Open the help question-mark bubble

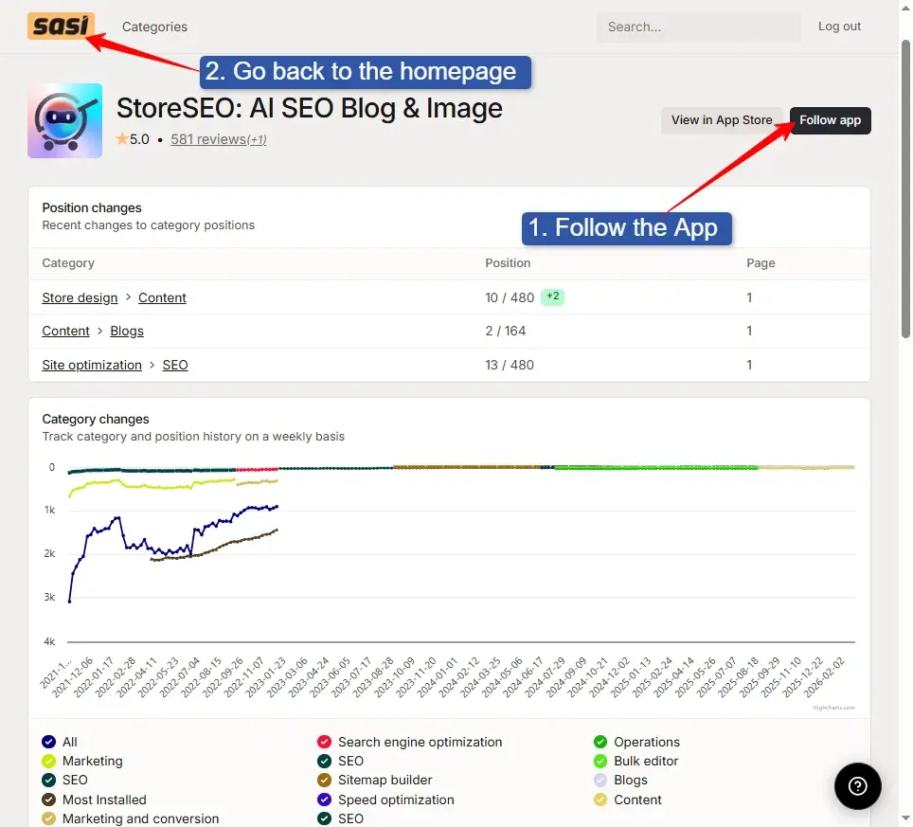coord(857,785)
